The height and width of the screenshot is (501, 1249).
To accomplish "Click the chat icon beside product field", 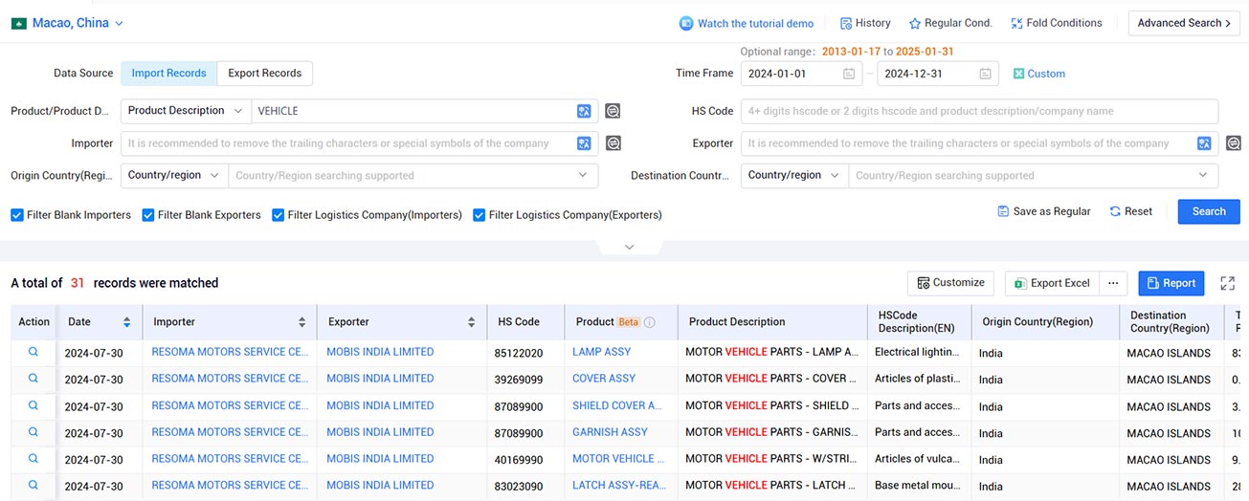I will [x=613, y=111].
